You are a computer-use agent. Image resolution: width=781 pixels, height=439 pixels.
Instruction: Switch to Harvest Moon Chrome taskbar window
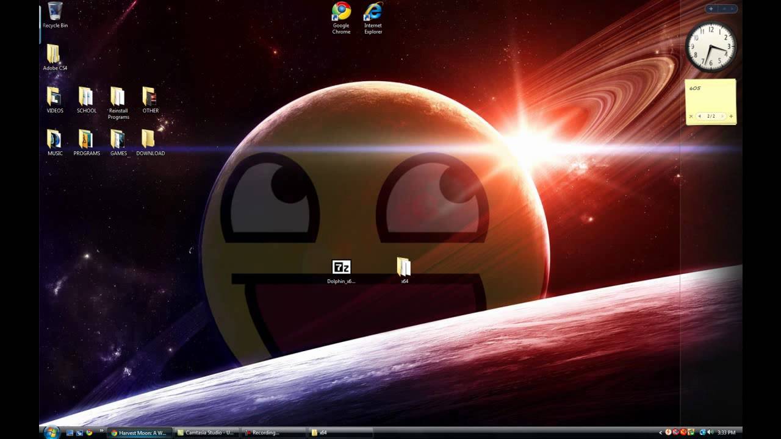click(x=139, y=432)
